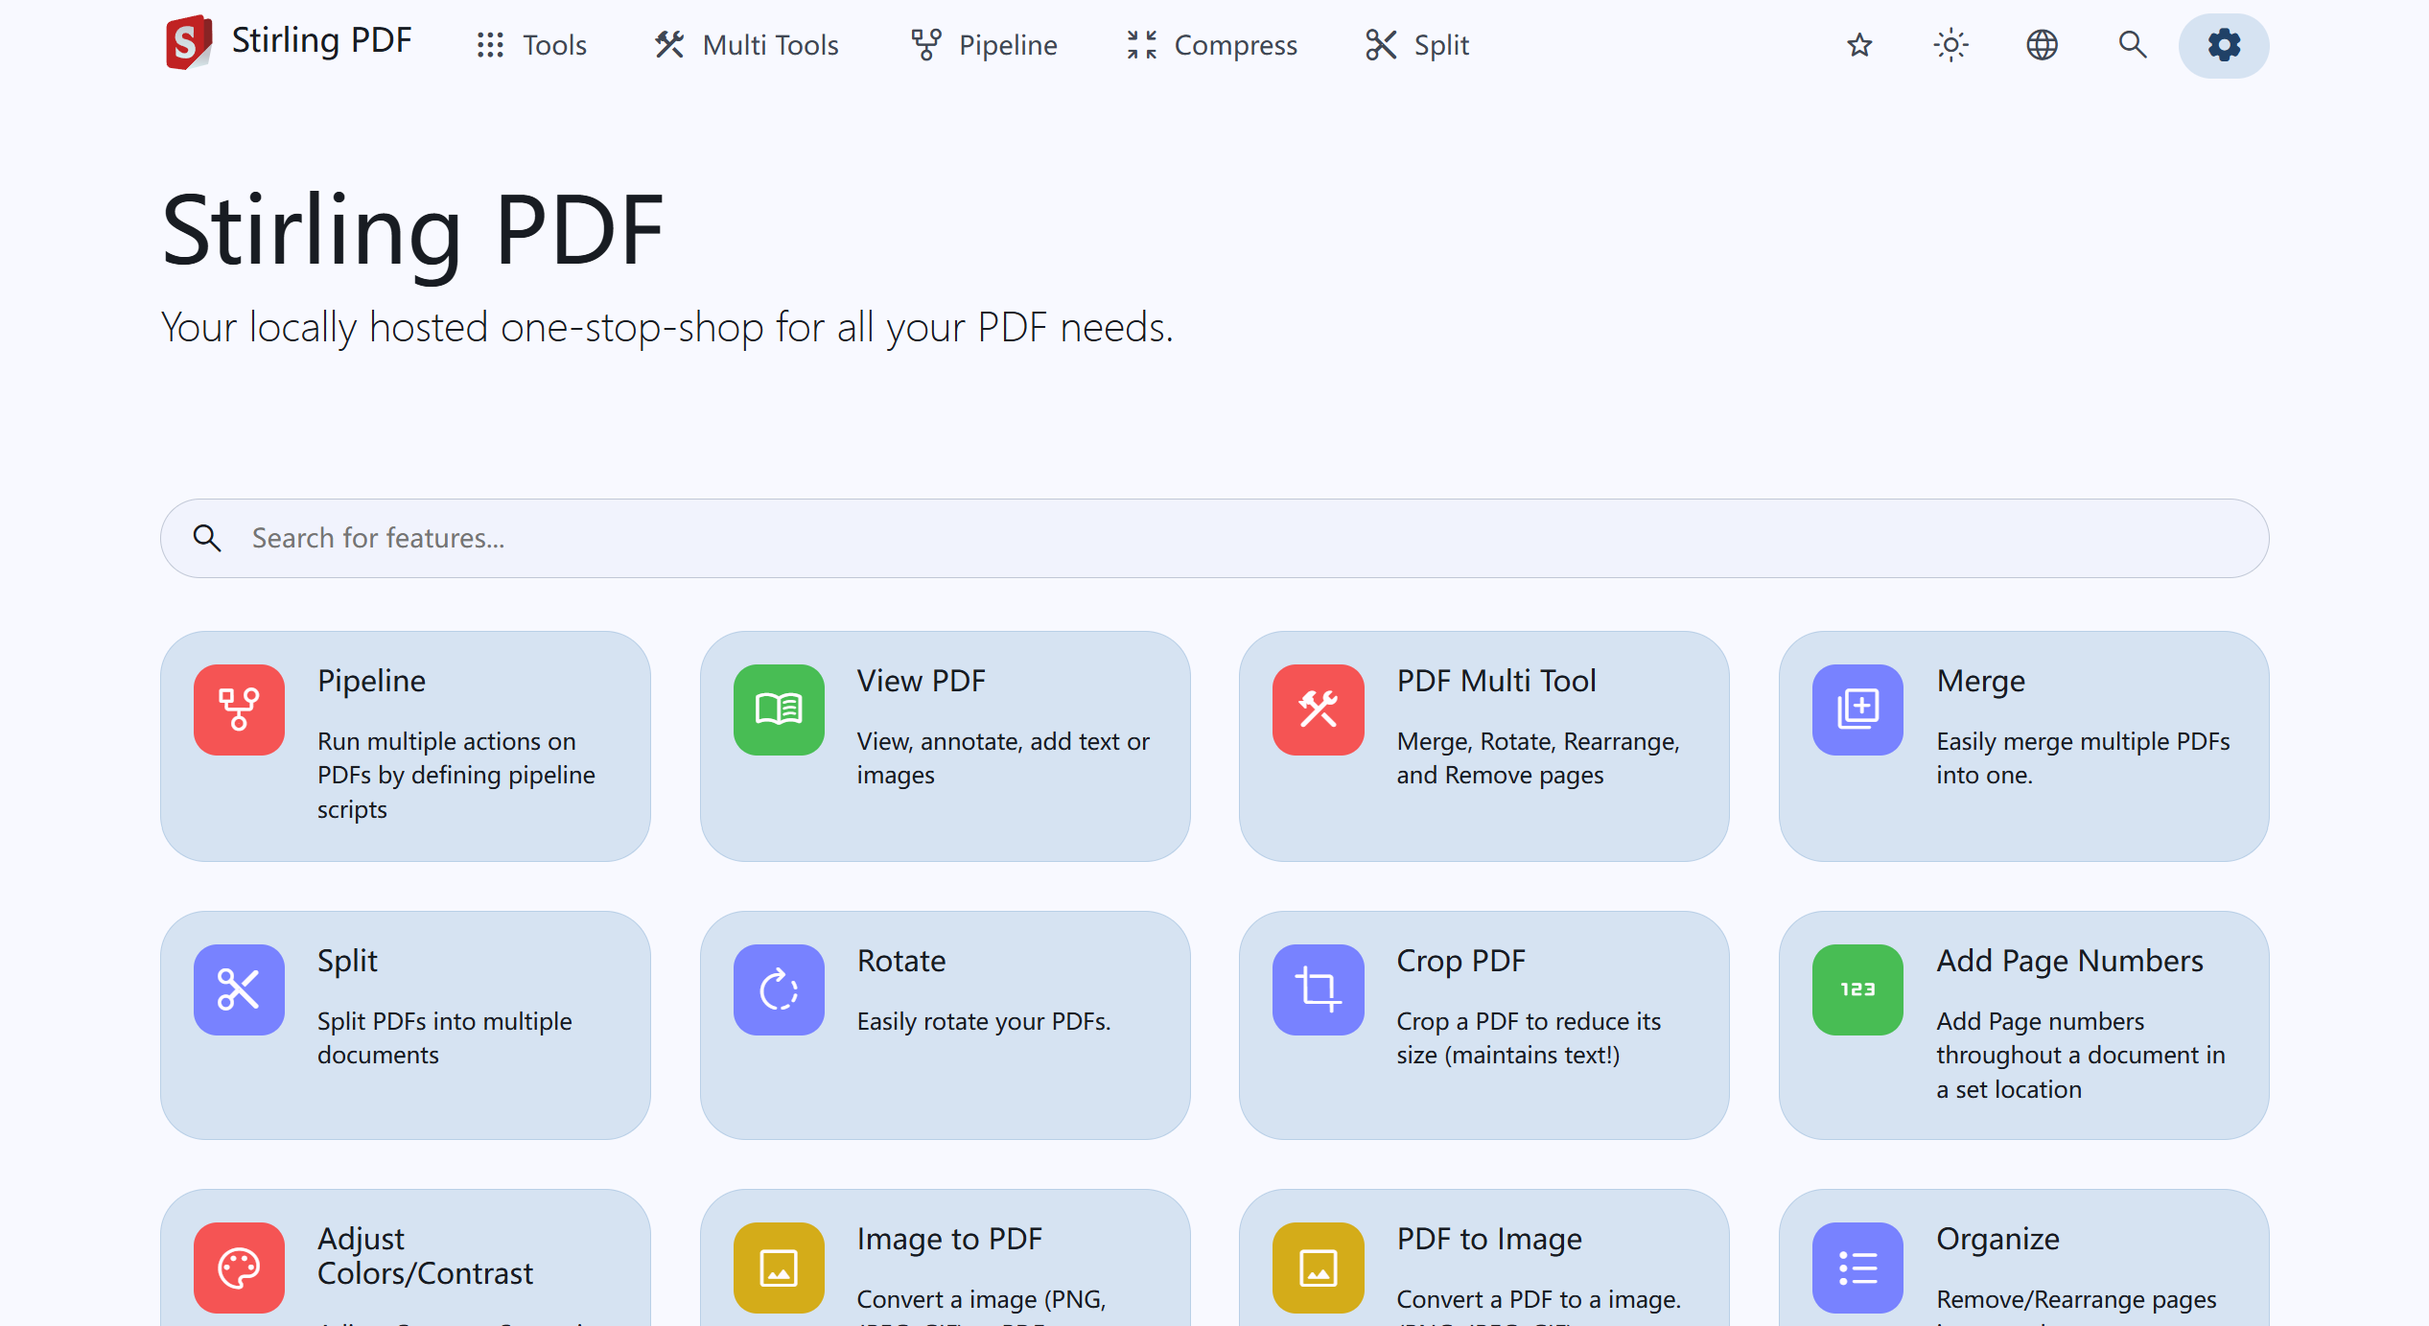2429x1326 pixels.
Task: Click the PDF Multi Tool wrench icon
Action: [1319, 710]
